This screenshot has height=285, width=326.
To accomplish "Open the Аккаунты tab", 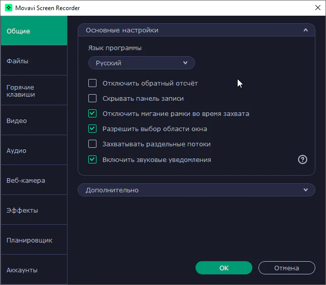I will pyautogui.click(x=34, y=269).
